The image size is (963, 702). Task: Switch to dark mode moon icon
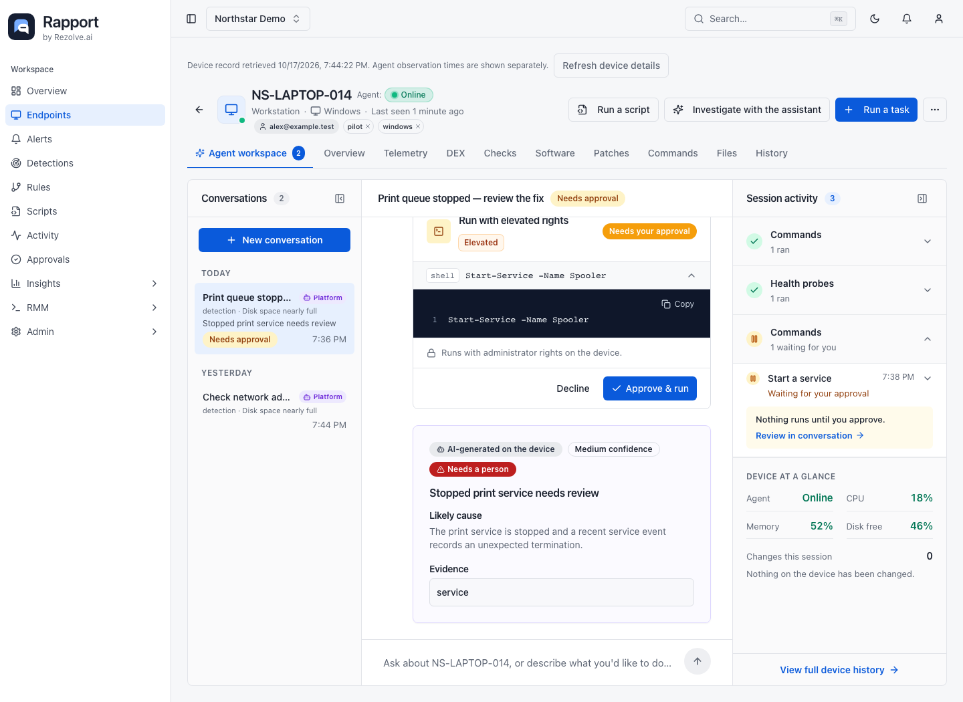tap(875, 19)
